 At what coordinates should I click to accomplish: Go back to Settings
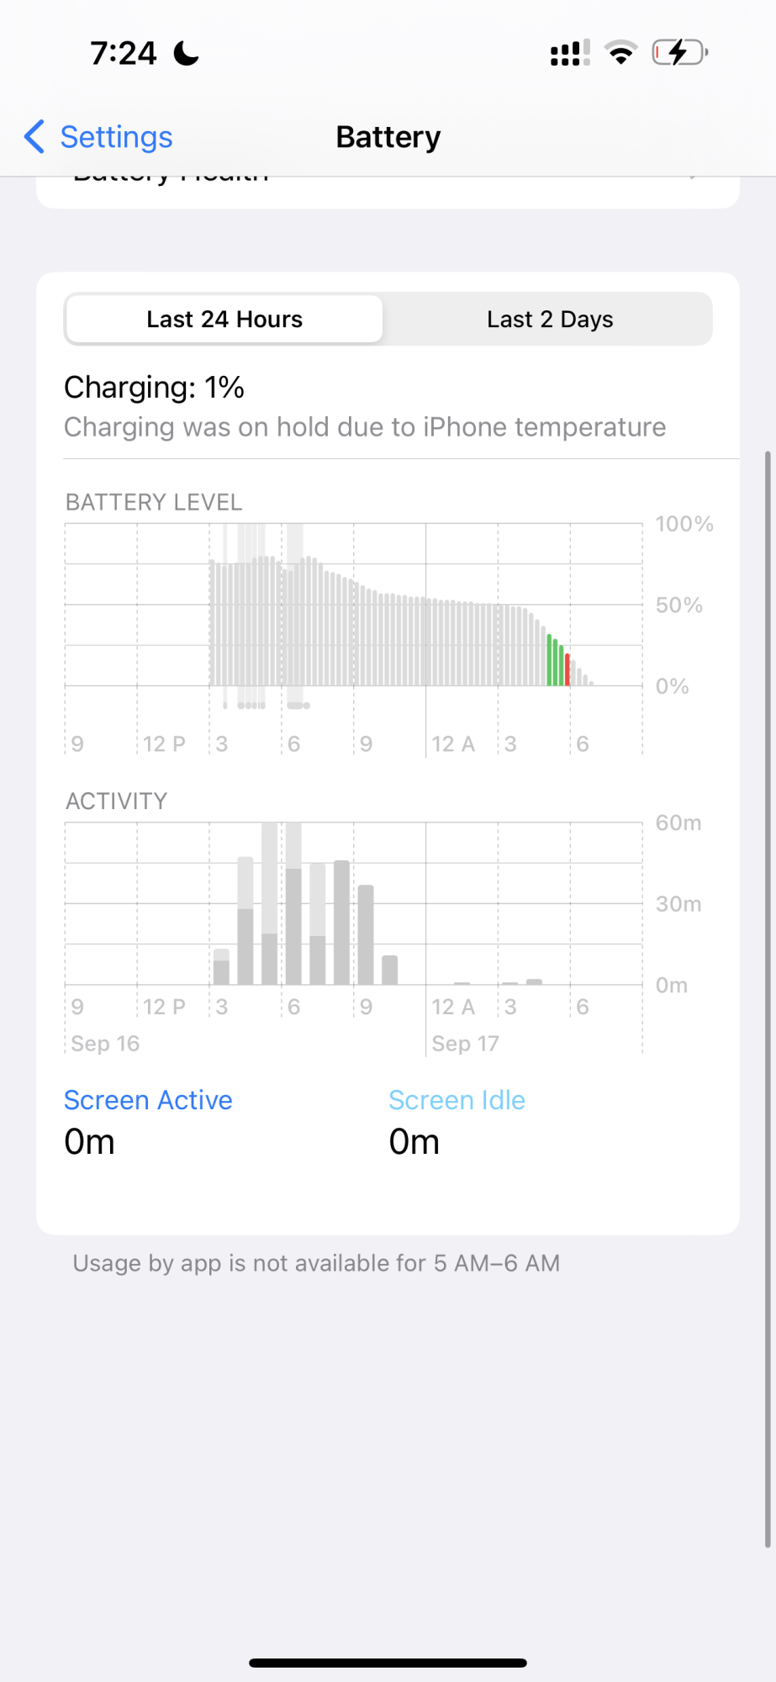116,137
